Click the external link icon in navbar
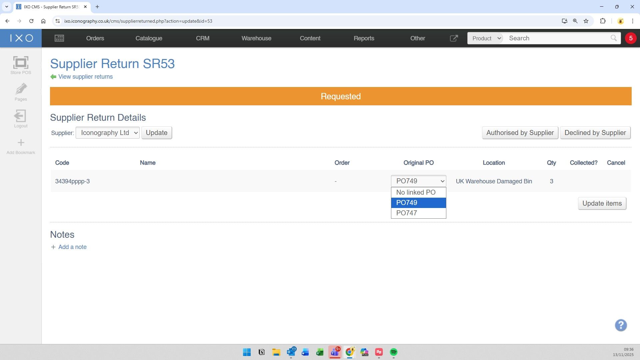The image size is (640, 360). (x=454, y=38)
